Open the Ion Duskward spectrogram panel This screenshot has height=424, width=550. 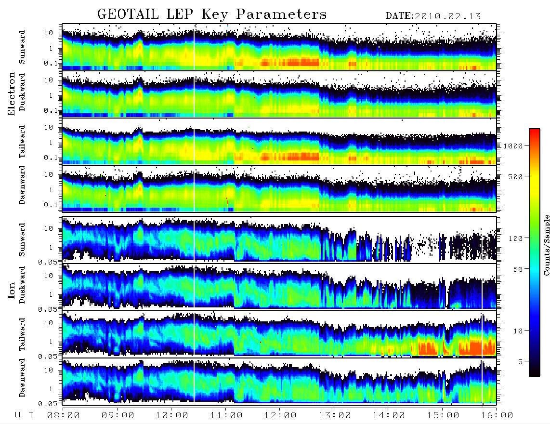coord(279,286)
